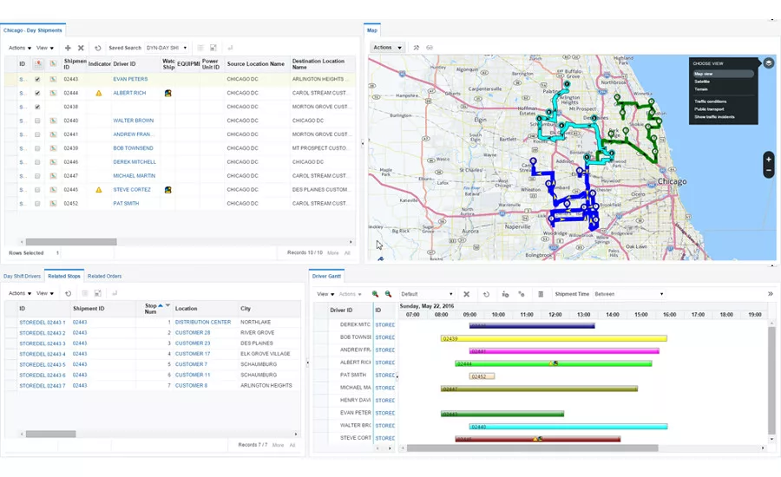Viewport: 781px width, 477px height.
Task: Open the Shipment Time Between dropdown
Action: pyautogui.click(x=628, y=294)
